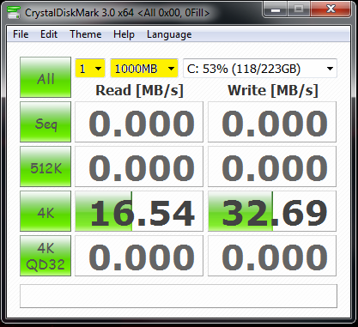Run all benchmarks with All button
This screenshot has height=327, width=358.
(x=46, y=77)
